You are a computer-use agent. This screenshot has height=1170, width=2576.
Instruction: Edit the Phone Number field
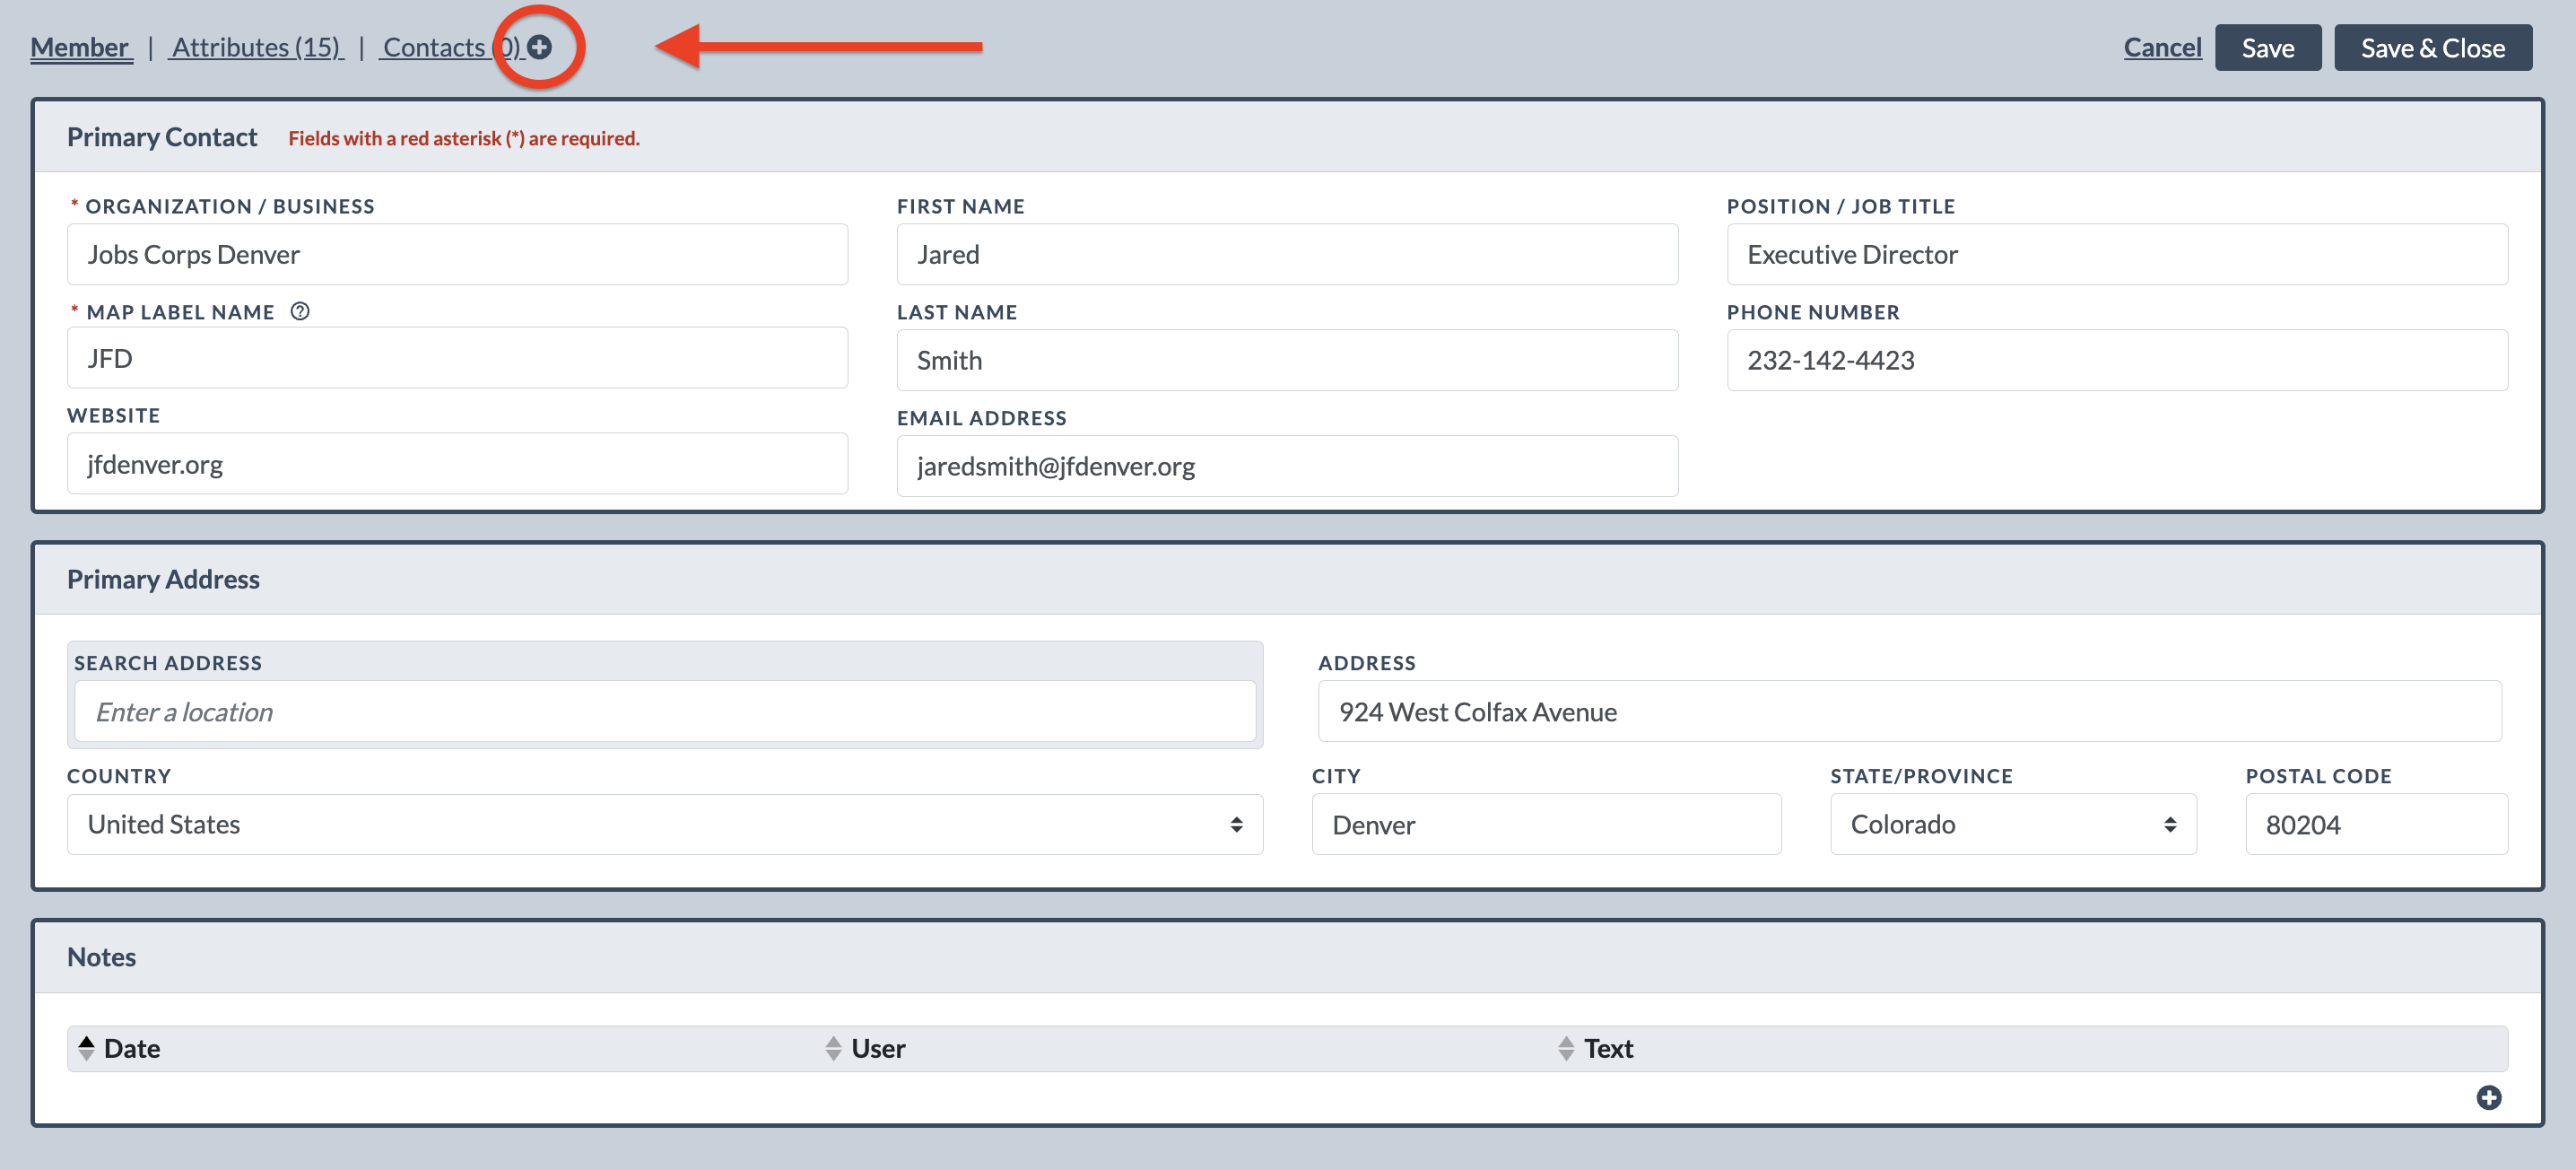2117,360
